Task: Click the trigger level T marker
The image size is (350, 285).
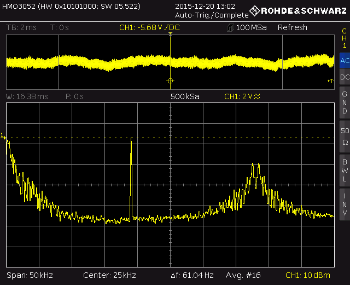Action: [330, 81]
